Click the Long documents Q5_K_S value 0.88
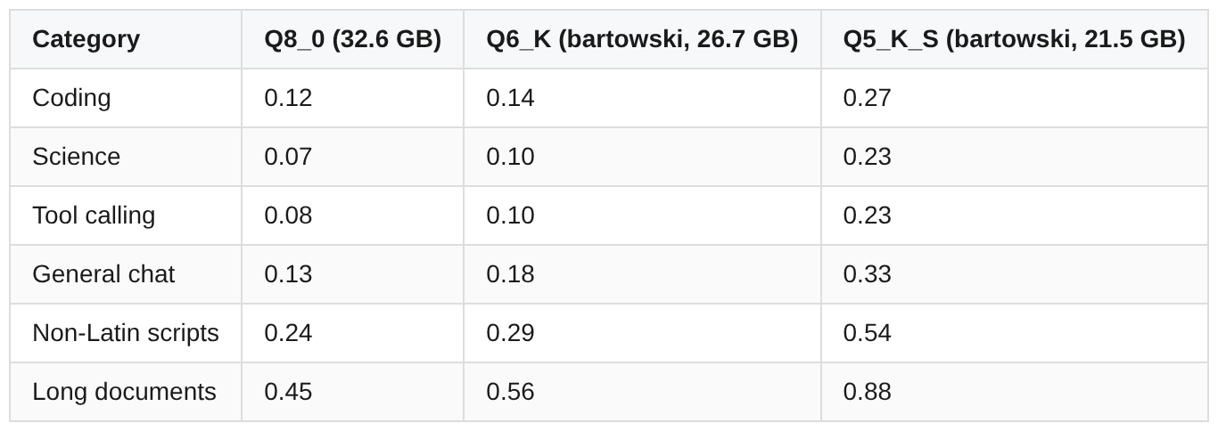The width and height of the screenshot is (1218, 431). pyautogui.click(x=867, y=392)
